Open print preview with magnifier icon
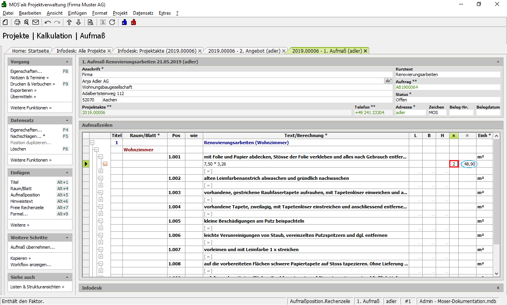Viewport: 507px width, 305px height. pos(26,22)
